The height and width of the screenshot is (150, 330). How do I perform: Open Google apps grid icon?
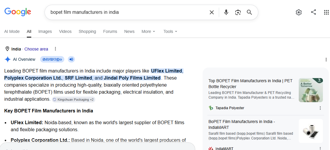click(326, 12)
